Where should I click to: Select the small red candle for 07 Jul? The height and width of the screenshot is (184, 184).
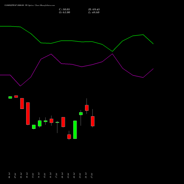point(16,96)
